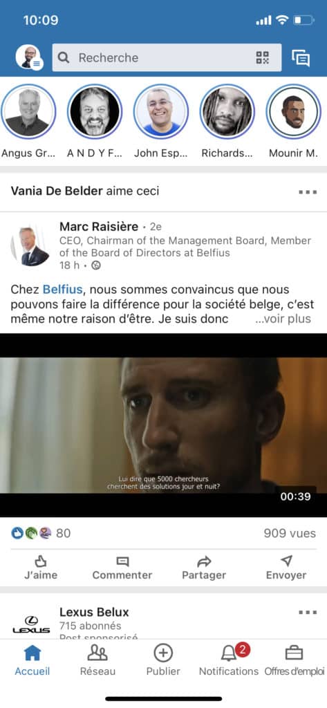Image resolution: width=327 pixels, height=708 pixels.
Task: Expand the post text with voir plus
Action: (x=283, y=319)
